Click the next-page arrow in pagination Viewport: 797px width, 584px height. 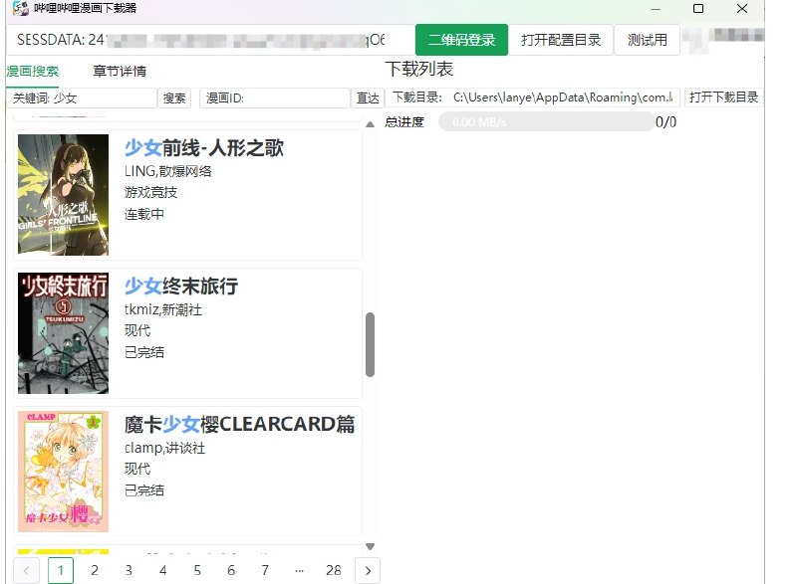tap(369, 570)
